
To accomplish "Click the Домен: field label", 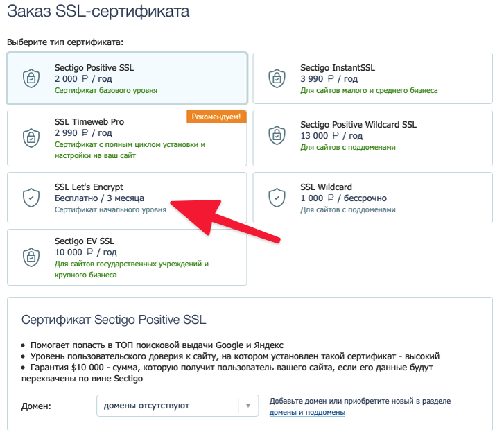I will coord(36,406).
